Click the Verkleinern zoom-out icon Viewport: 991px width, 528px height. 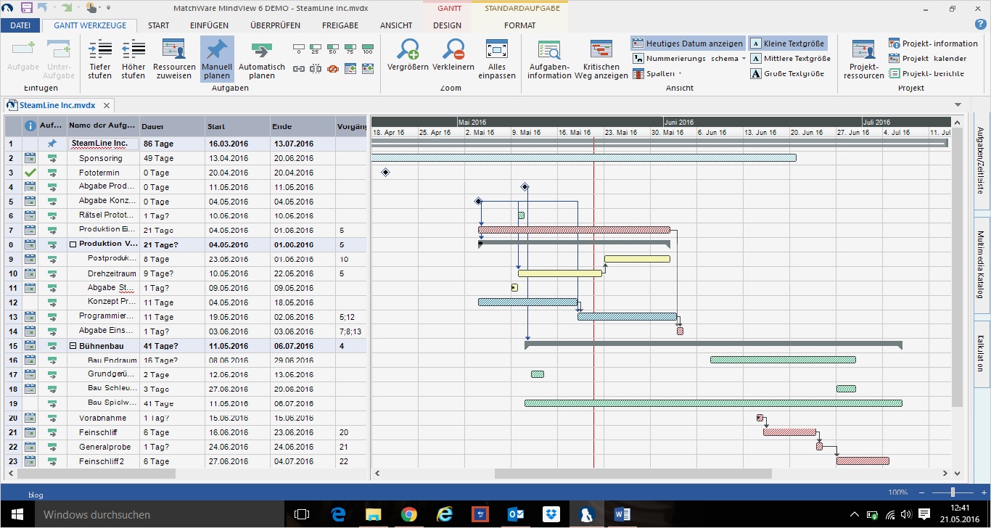(x=453, y=58)
